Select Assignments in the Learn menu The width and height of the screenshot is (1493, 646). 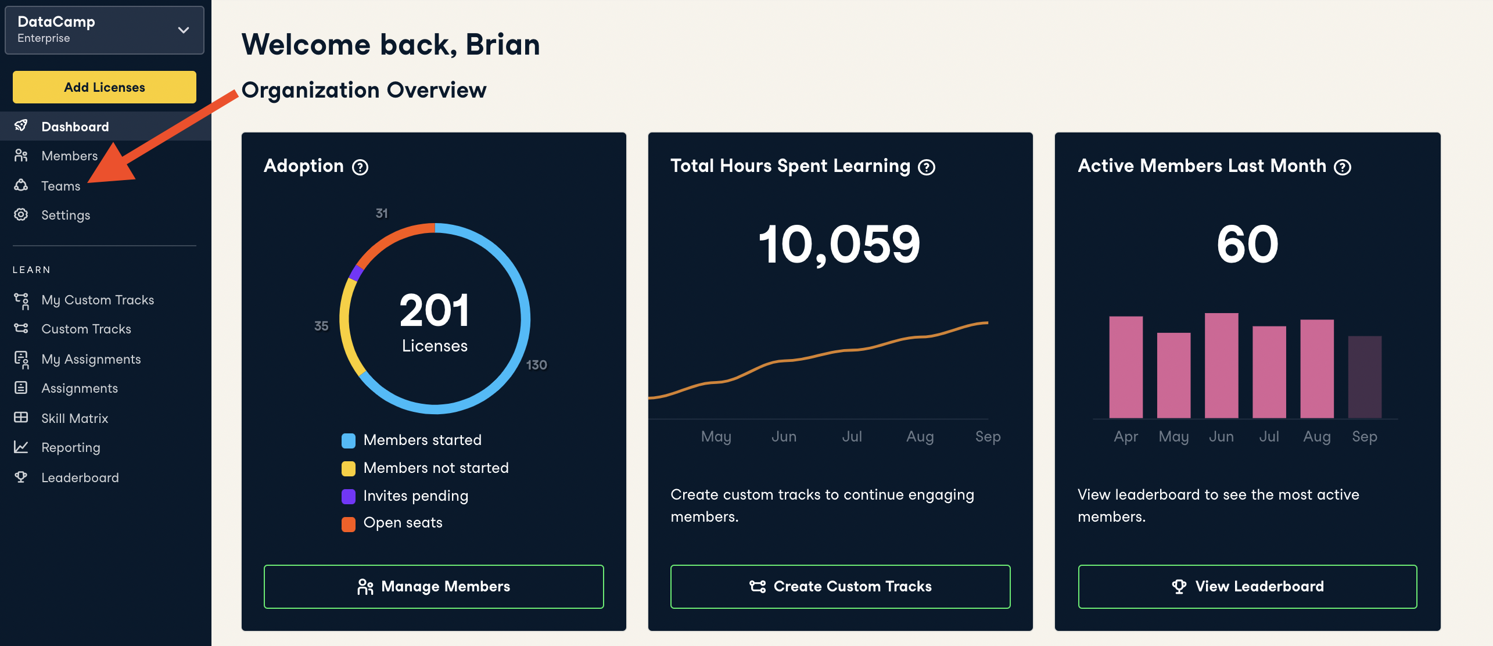pos(80,388)
